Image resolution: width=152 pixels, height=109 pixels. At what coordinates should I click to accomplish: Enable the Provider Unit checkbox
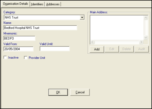pos(26,58)
